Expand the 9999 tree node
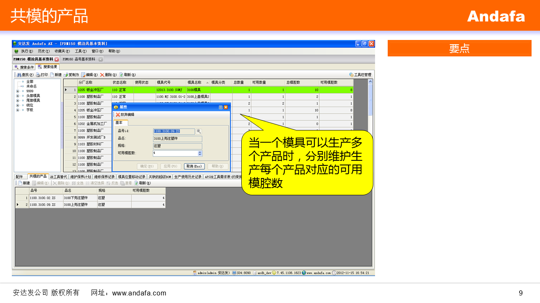Viewport: 540px width, 303px height. [18, 91]
